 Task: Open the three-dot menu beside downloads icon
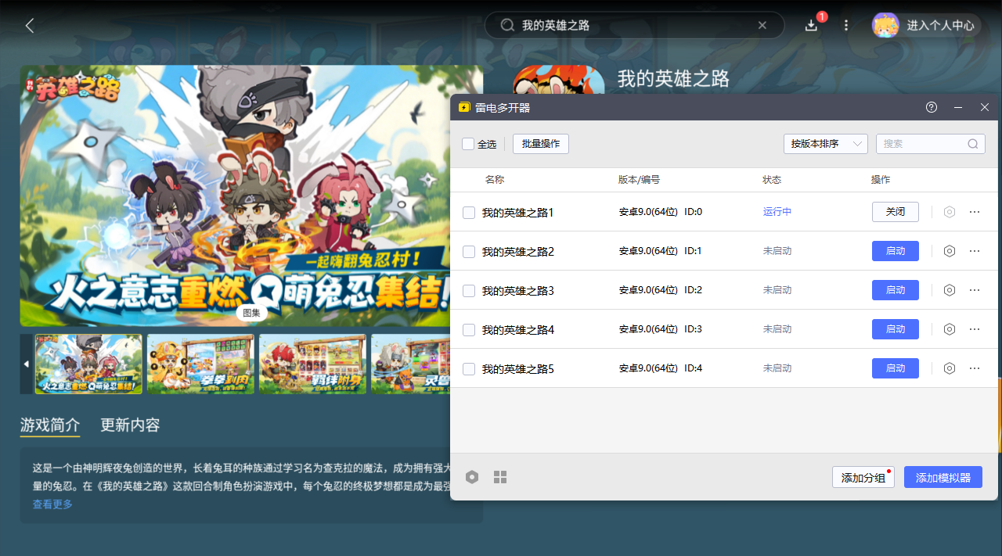tap(846, 26)
